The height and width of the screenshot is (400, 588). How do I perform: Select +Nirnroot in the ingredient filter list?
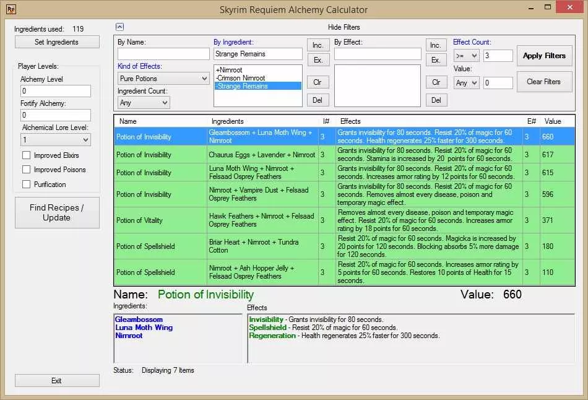[x=258, y=70]
